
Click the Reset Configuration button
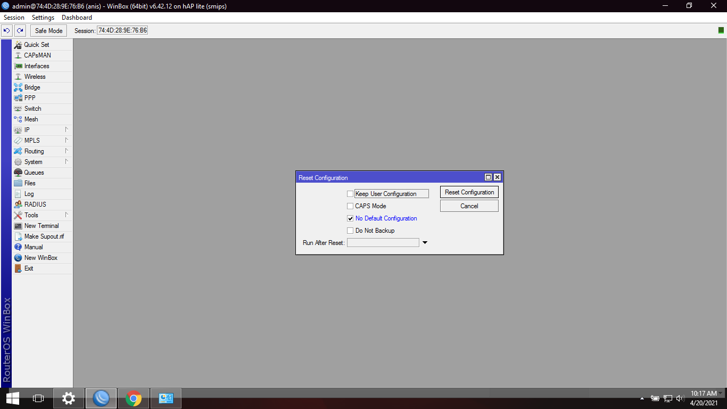point(469,192)
